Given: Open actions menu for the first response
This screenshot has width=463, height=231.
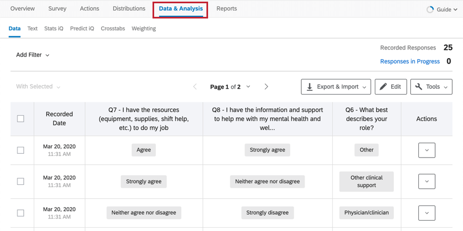Looking at the screenshot, I should click(x=427, y=150).
